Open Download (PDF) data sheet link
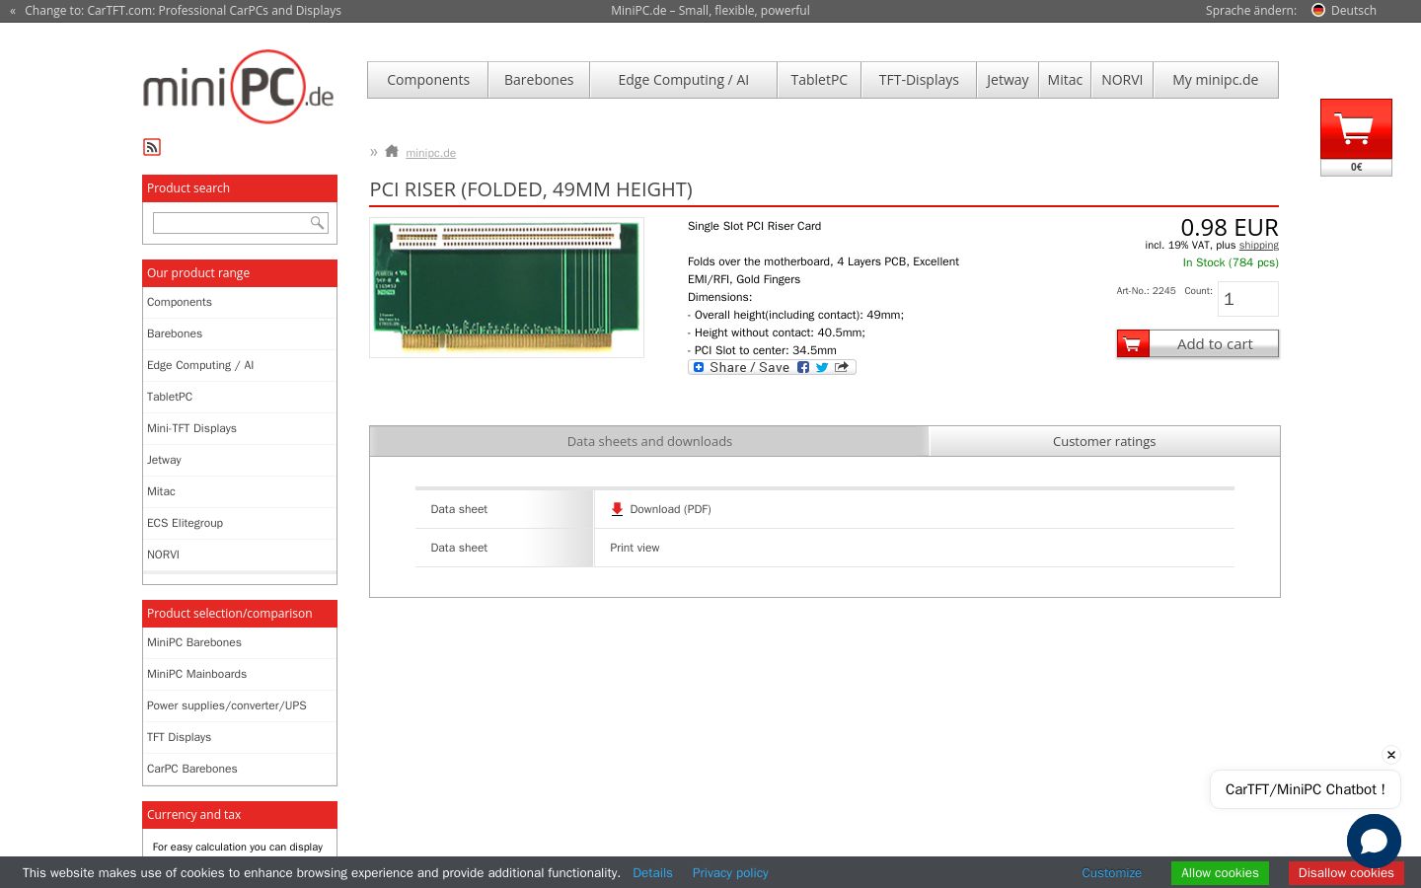Viewport: 1421px width, 888px height. click(670, 509)
